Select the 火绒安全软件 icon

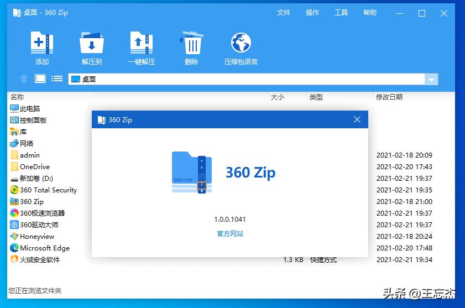(14, 259)
